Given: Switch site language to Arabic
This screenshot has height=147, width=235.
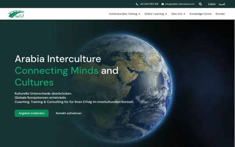Looking at the screenshot, I should [222, 4].
